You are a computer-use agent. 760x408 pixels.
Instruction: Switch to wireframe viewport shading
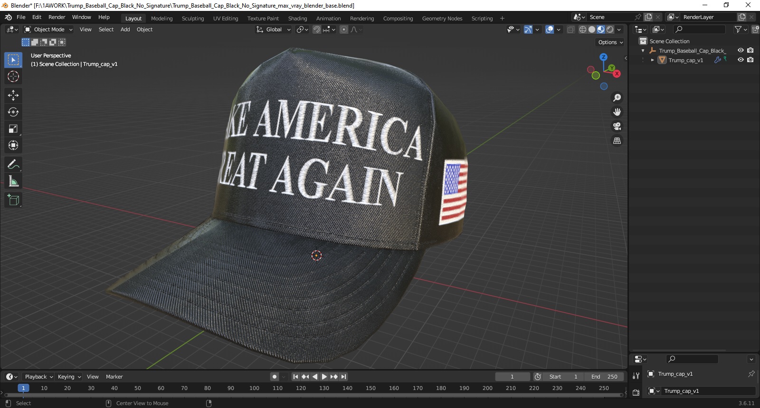pos(583,29)
